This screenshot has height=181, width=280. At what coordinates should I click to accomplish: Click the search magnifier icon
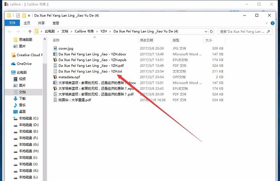(268, 31)
